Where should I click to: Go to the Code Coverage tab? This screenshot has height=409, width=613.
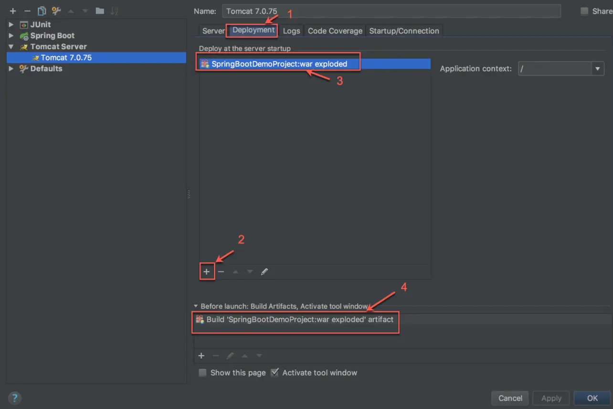(x=335, y=31)
